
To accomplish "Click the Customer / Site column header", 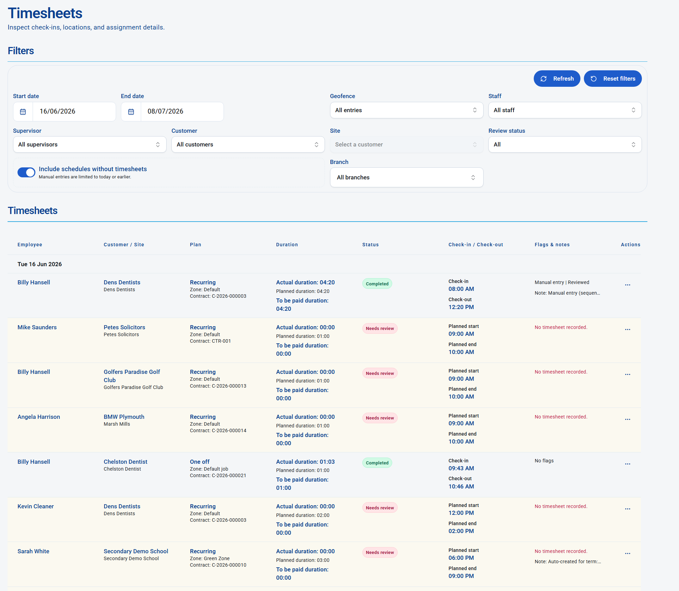I will coord(124,245).
